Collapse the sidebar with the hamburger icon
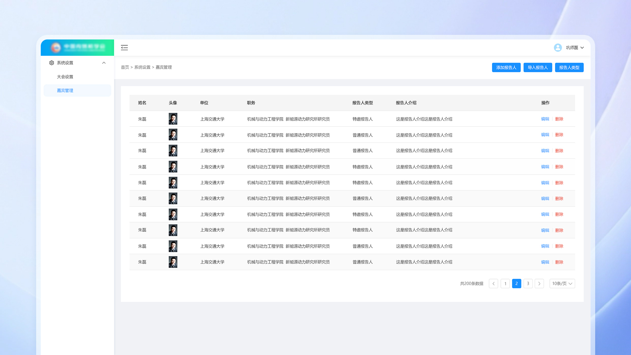Viewport: 631px width, 355px height. click(x=124, y=48)
